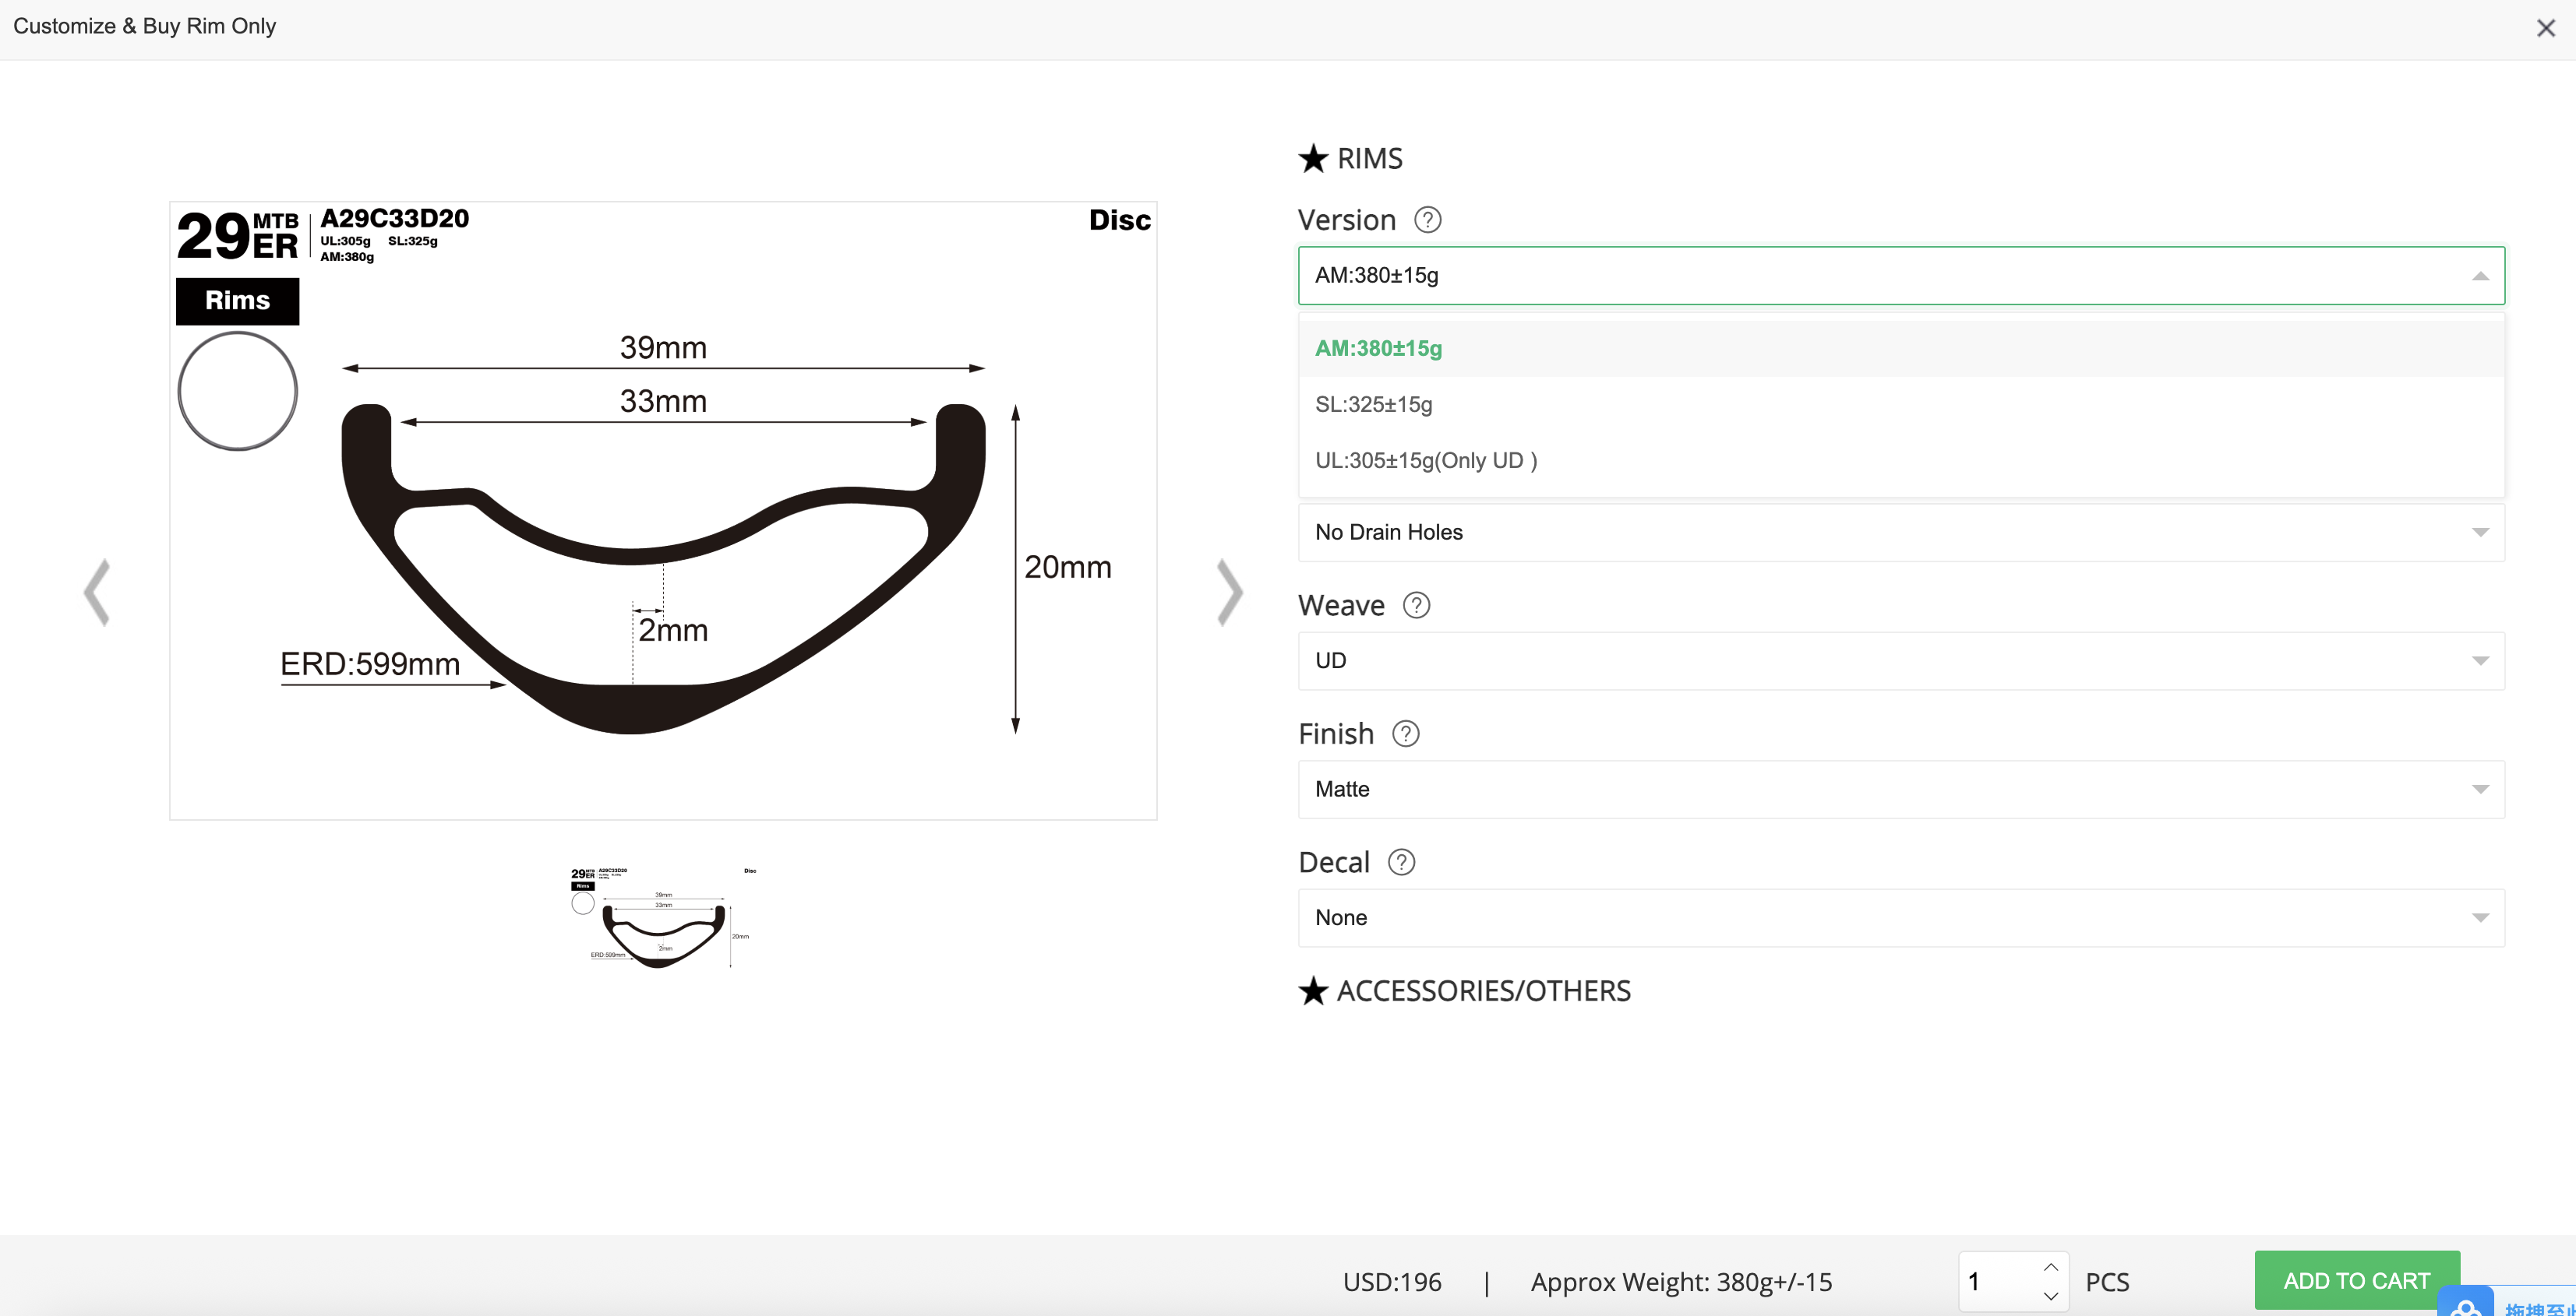Expand the Decal dropdown showing None
The height and width of the screenshot is (1316, 2576).
pos(1900,918)
